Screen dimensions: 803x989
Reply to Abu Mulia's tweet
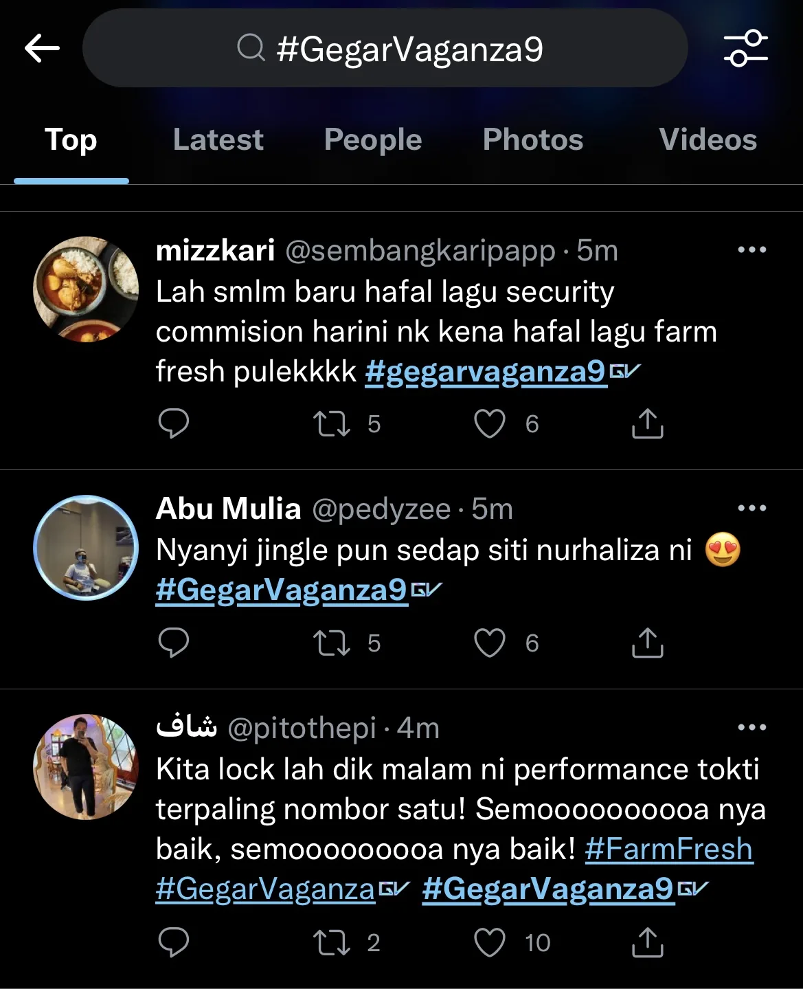pos(173,643)
